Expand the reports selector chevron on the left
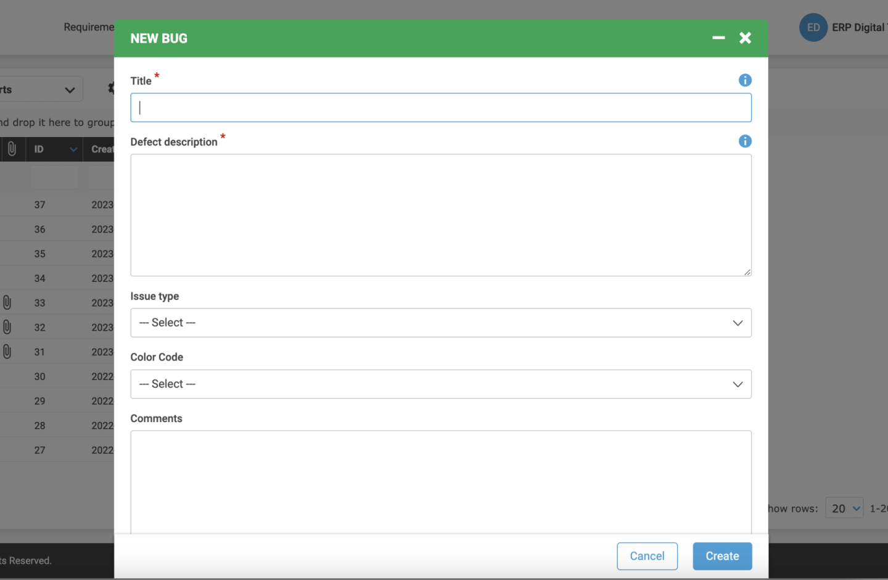This screenshot has width=888, height=580. [x=70, y=88]
